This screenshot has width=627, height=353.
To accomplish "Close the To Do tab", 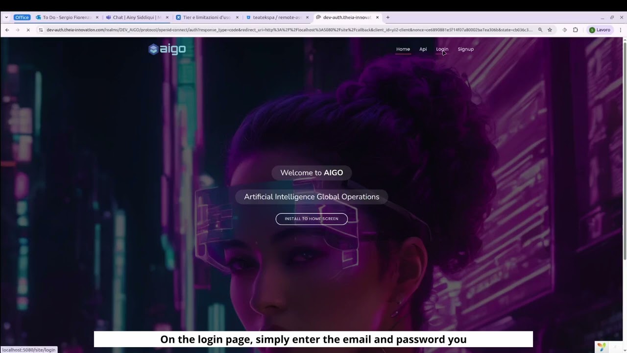I will 97,17.
